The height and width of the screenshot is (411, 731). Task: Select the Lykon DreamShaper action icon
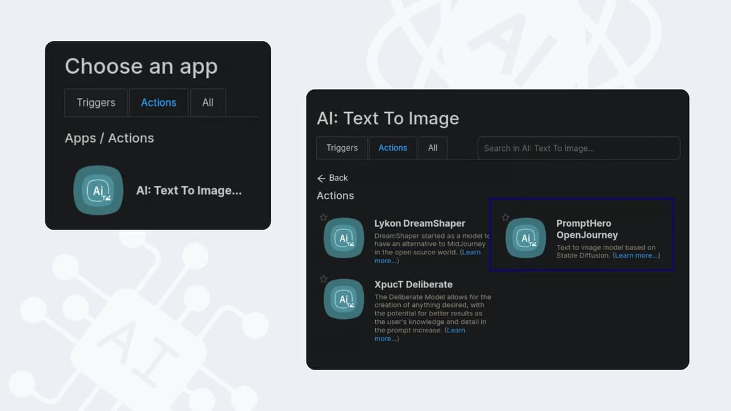click(x=344, y=237)
